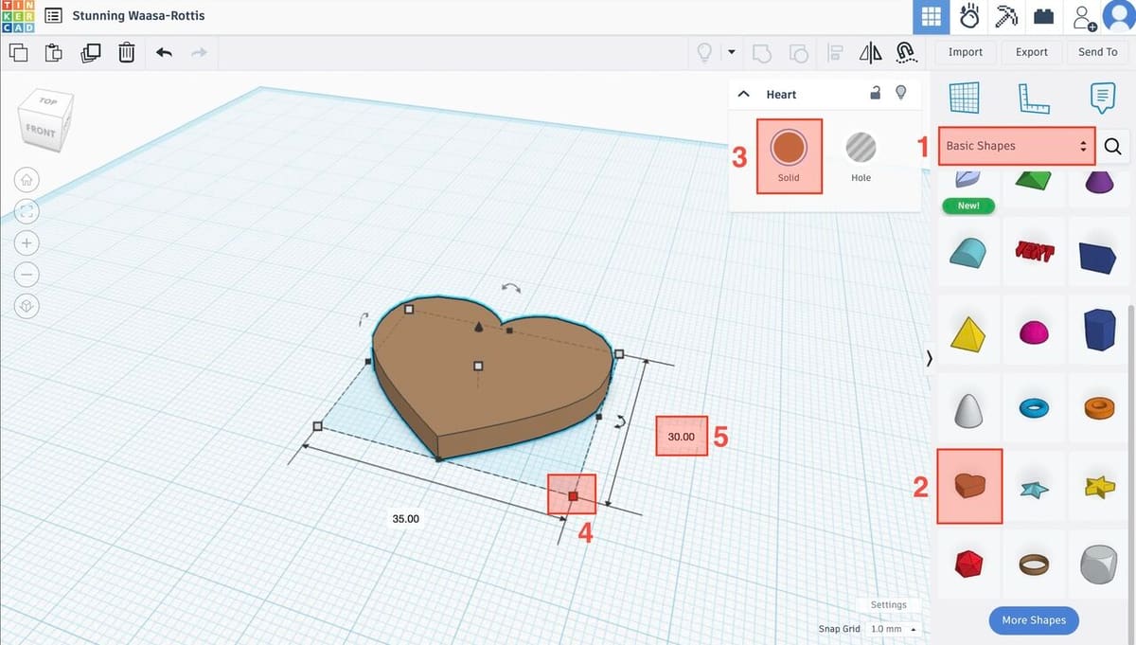The image size is (1136, 645).
Task: Click the view cube FRONT face
Action: pyautogui.click(x=41, y=131)
